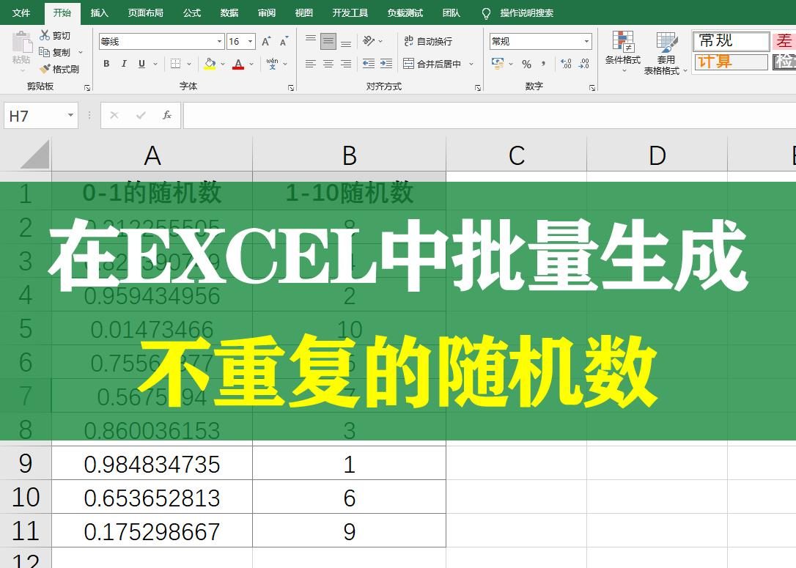Click the Borders icon
Screen dimensions: 796x568
click(x=176, y=64)
